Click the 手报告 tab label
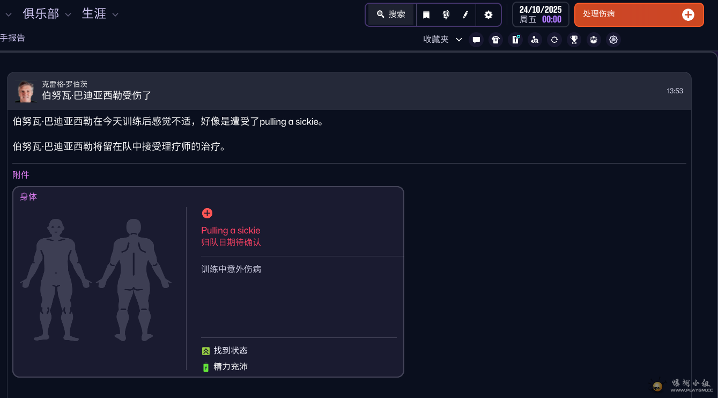Screen dimensions: 718x398 point(12,38)
